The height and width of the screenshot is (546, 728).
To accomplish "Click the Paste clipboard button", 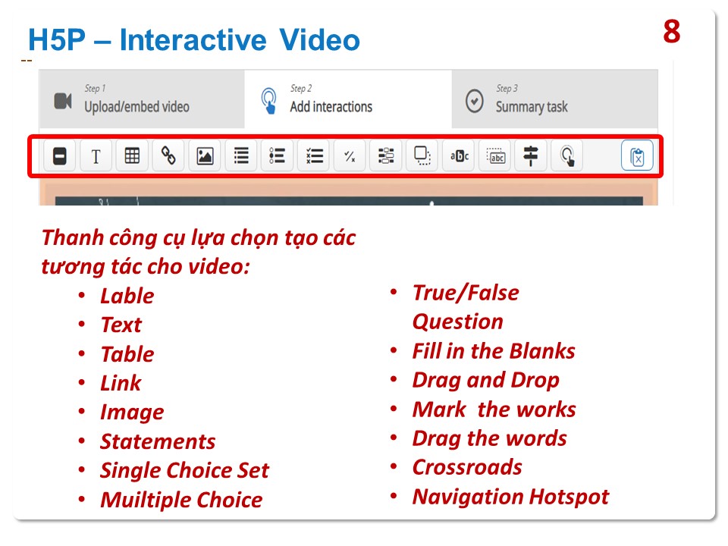I will tap(637, 157).
